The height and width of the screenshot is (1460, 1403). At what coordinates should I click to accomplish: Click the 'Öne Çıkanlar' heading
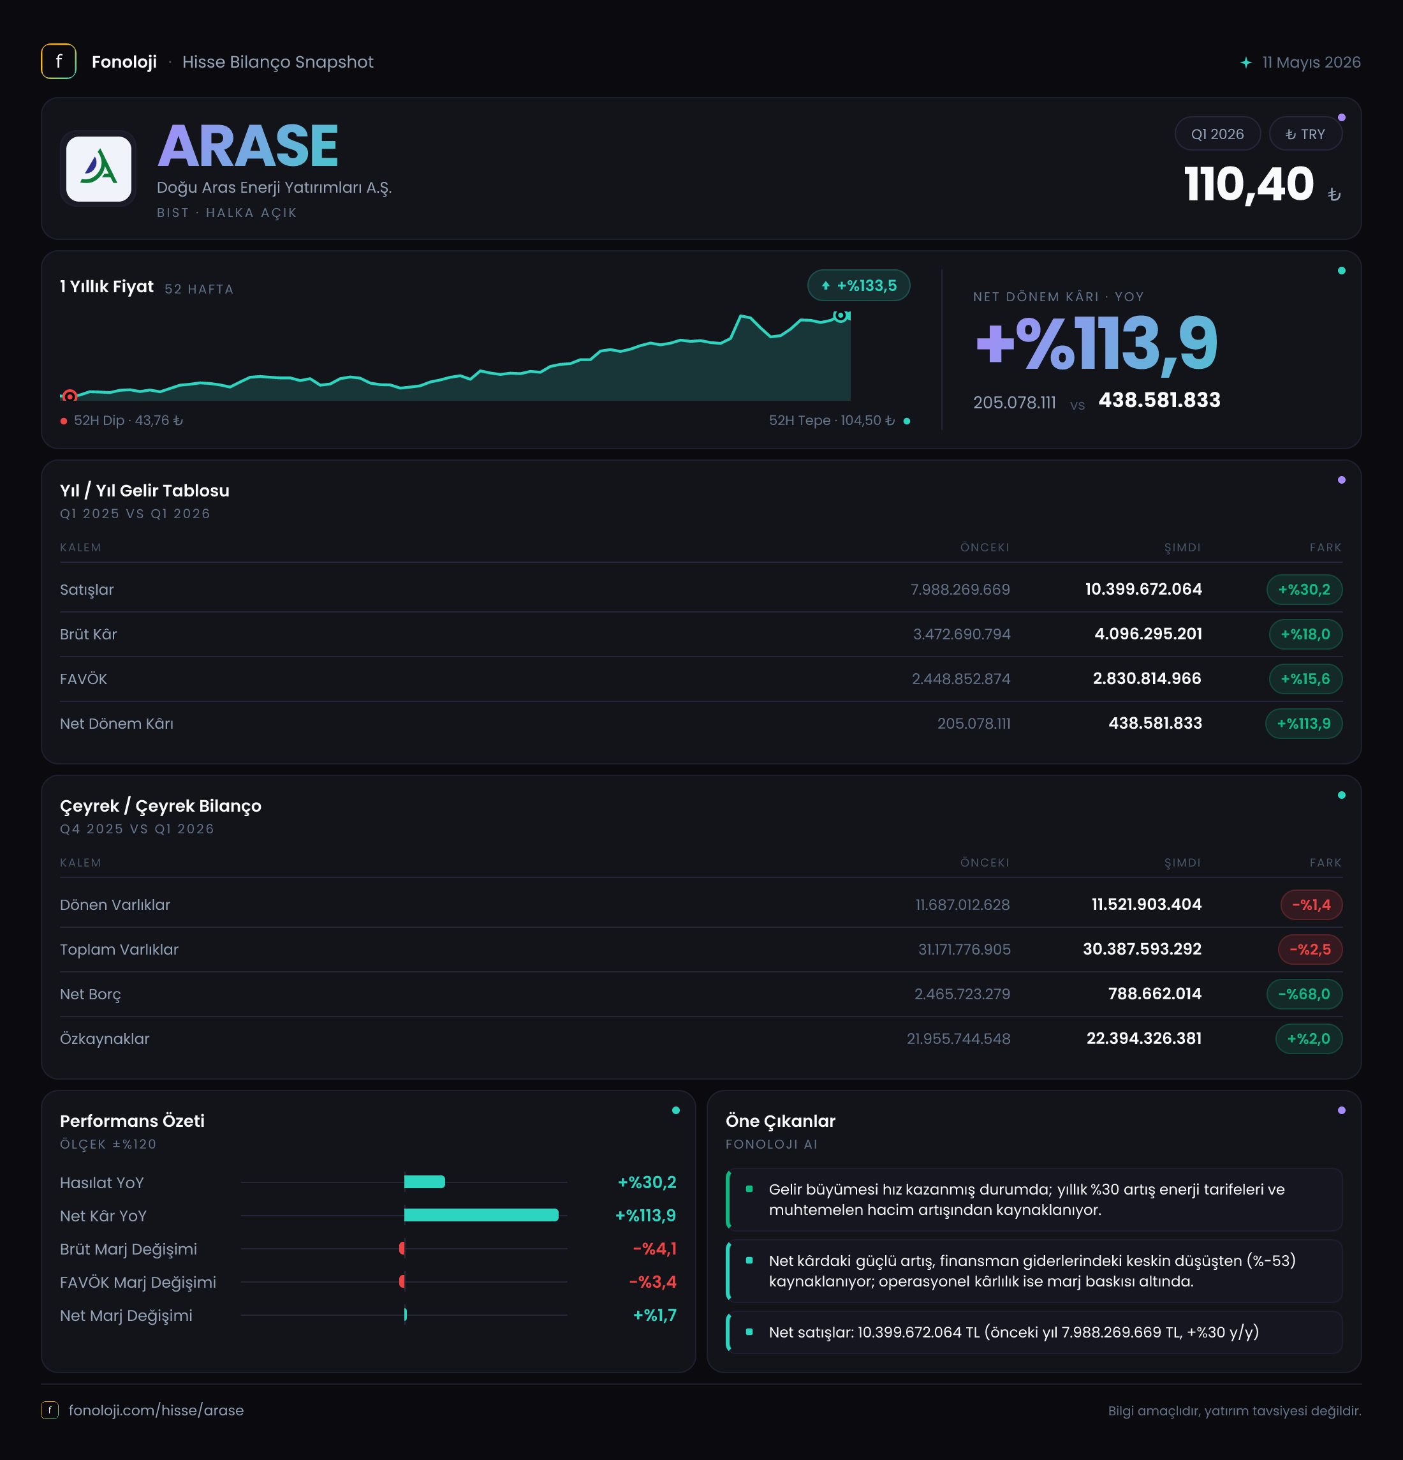[x=781, y=1121]
